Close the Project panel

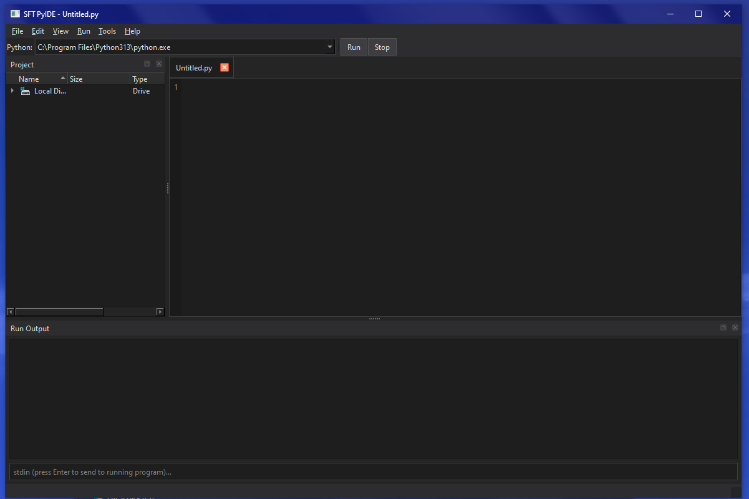[159, 64]
